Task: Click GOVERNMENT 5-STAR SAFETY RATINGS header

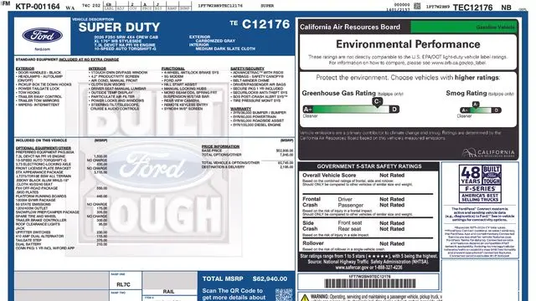Action: (369, 166)
